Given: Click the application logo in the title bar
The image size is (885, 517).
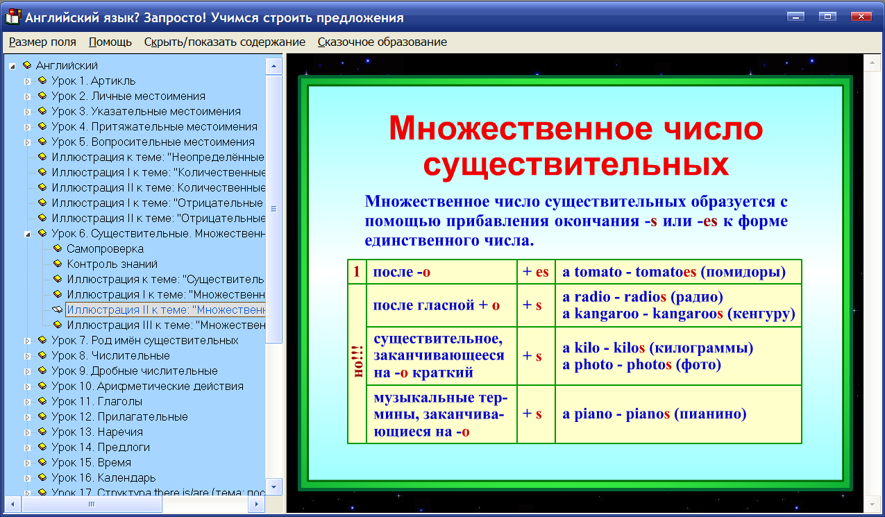Looking at the screenshot, I should coord(11,16).
